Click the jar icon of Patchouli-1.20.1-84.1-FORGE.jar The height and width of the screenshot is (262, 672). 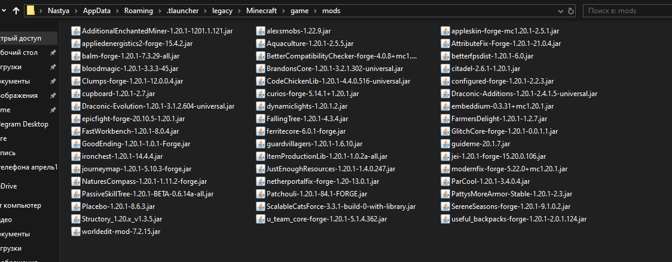coord(261,194)
